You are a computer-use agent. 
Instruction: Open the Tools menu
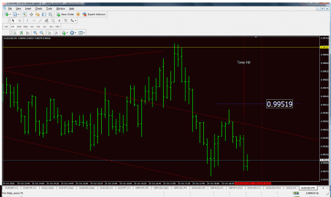[49, 8]
